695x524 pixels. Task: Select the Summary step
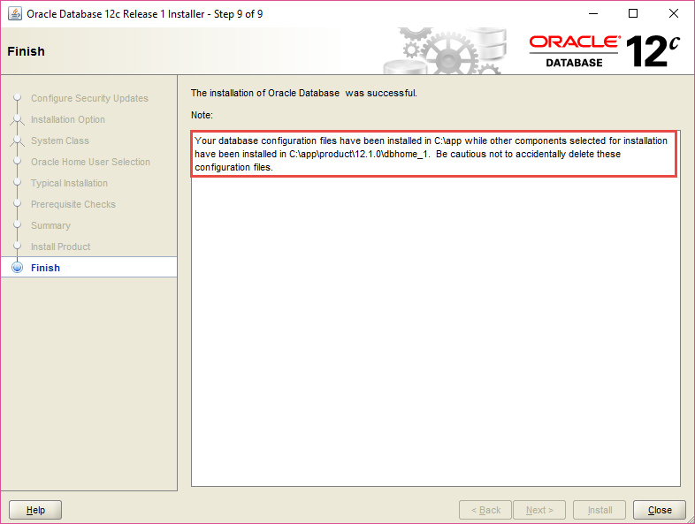[50, 226]
